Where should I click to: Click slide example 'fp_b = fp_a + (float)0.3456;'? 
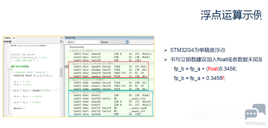pyautogui.click(x=205, y=69)
